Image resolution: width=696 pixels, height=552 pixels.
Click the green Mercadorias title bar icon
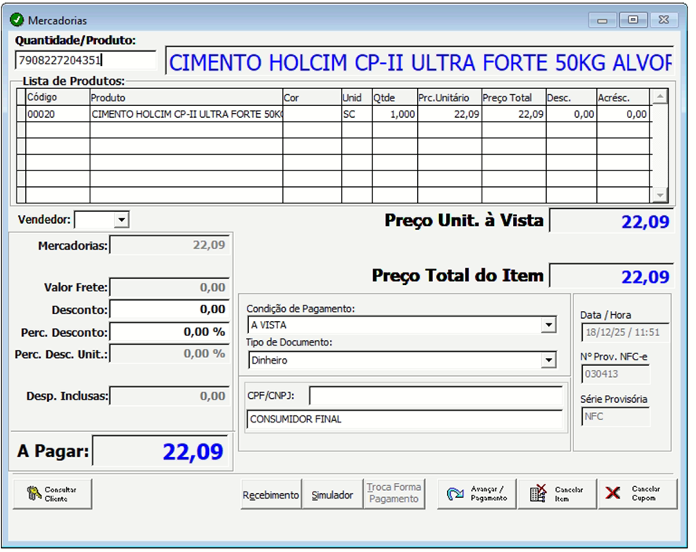coord(16,20)
